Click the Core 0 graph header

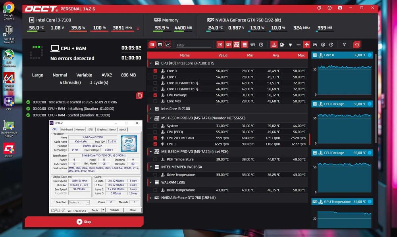[342, 55]
